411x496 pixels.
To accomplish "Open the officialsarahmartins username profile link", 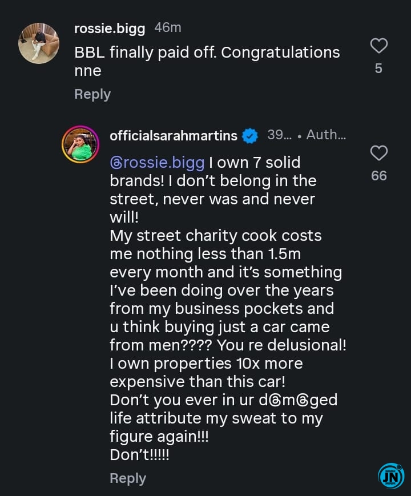I will [173, 136].
